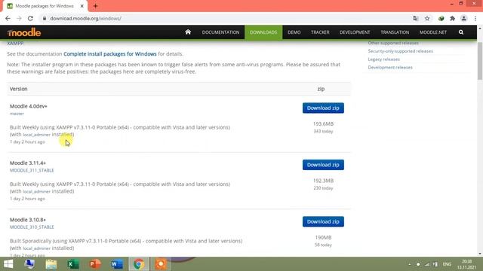The width and height of the screenshot is (483, 271).
Task: Open the DOCUMENTATION menu
Action: pyautogui.click(x=220, y=32)
